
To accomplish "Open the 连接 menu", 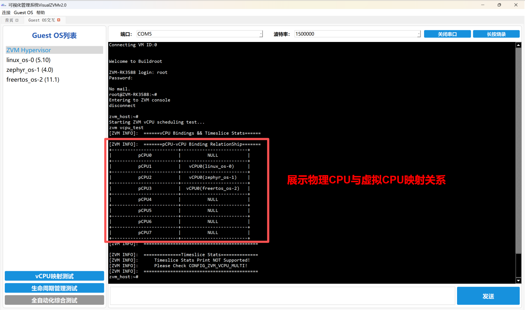I will [x=6, y=13].
